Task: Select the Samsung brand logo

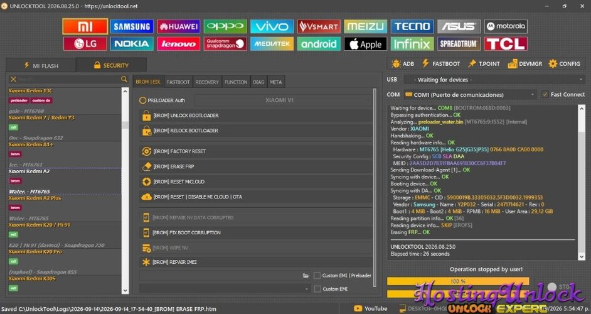Action: coord(132,26)
